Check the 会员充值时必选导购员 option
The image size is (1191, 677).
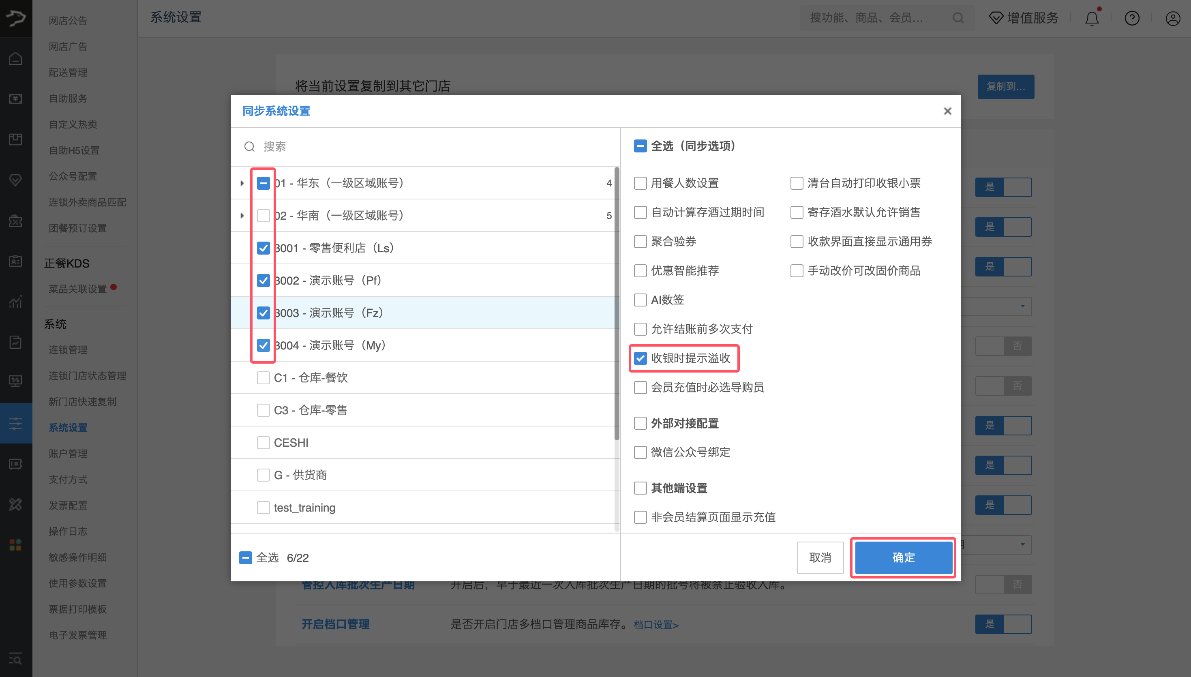point(640,387)
